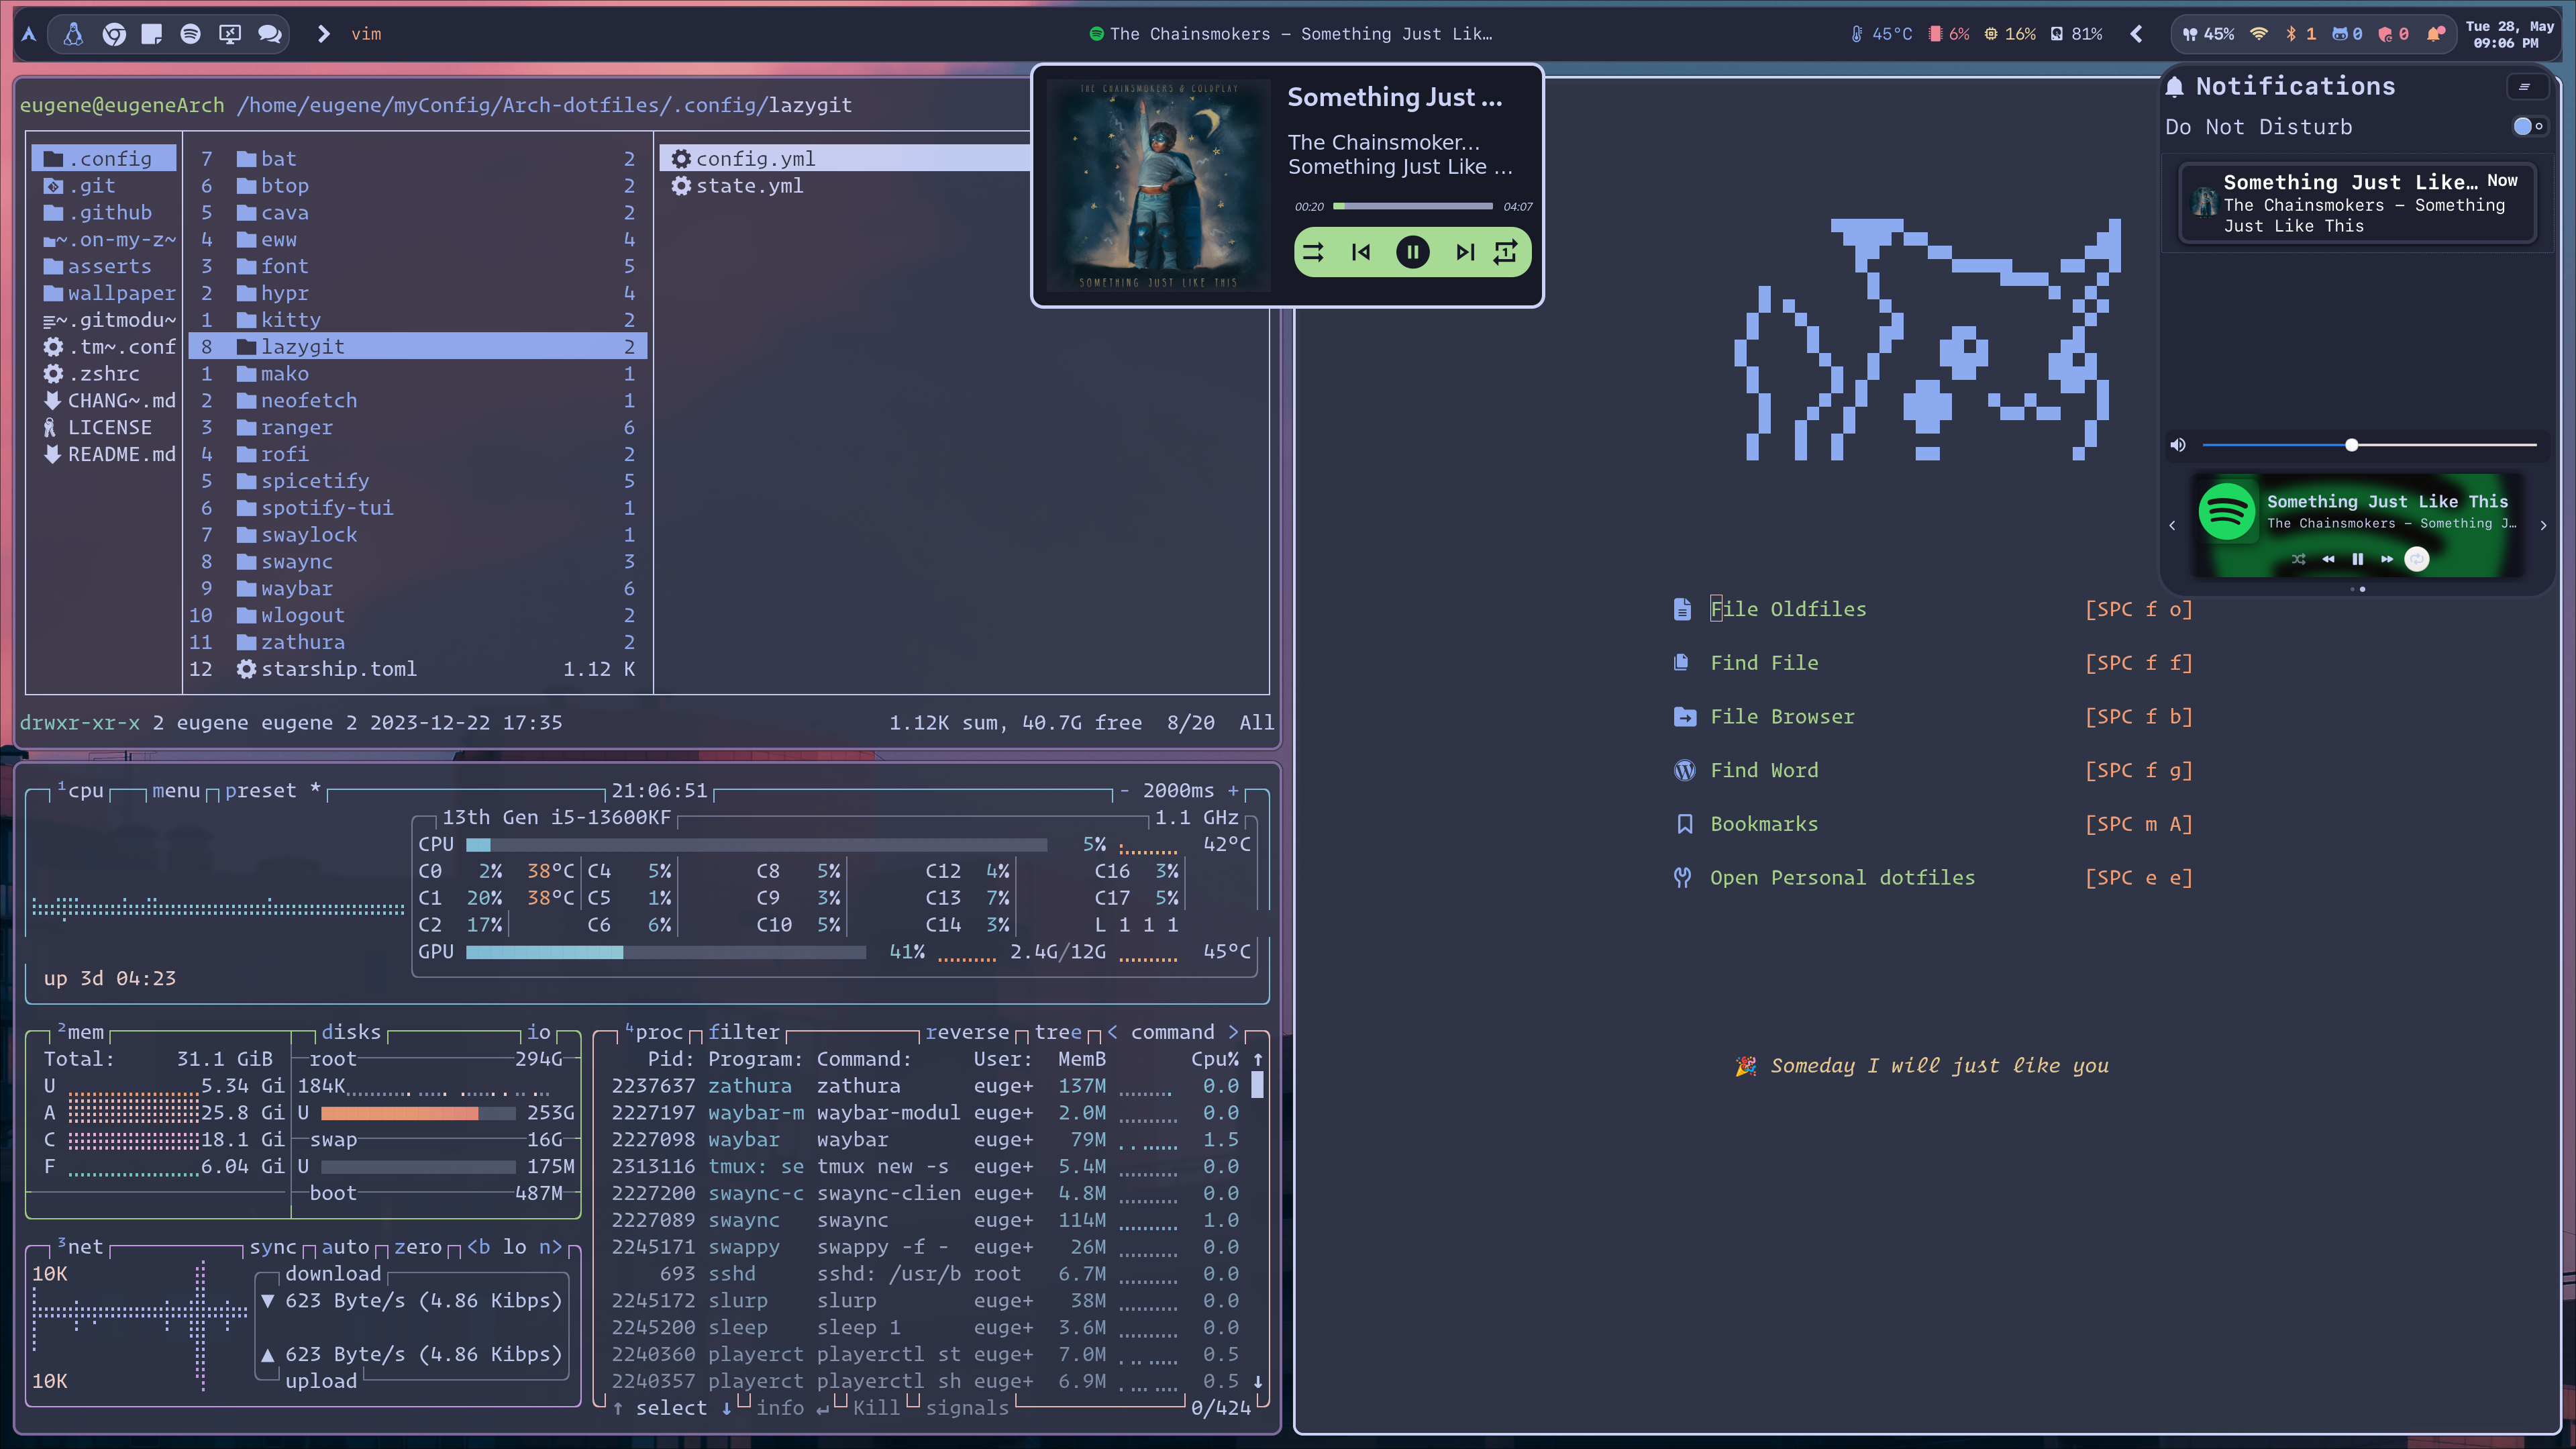Expand the chevron next to vim title
This screenshot has width=2576, height=1449.
323,34
